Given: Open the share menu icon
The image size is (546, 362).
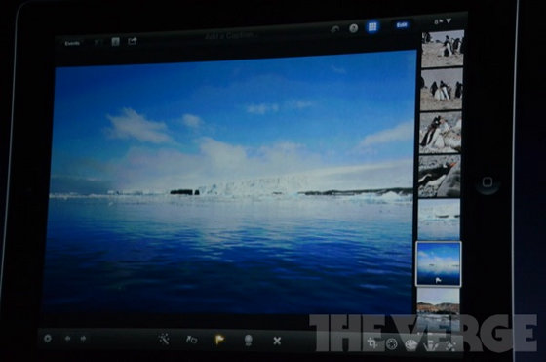Looking at the screenshot, I should (x=133, y=41).
